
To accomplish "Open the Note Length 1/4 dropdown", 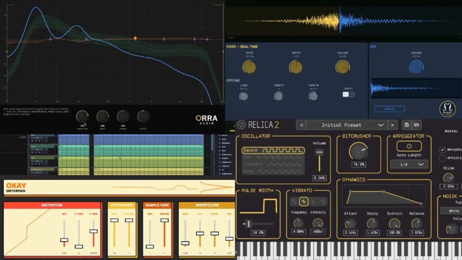I will pos(409,164).
